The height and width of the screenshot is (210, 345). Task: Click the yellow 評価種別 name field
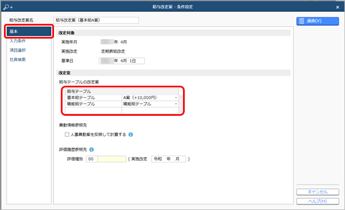pos(112,159)
